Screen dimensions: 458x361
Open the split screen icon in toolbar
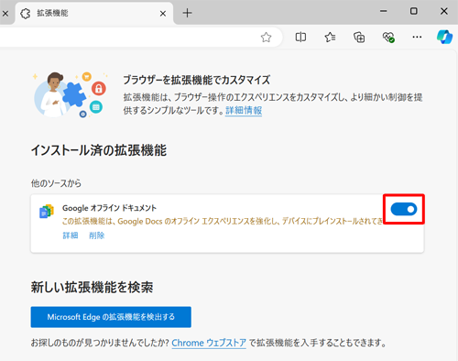click(x=300, y=38)
